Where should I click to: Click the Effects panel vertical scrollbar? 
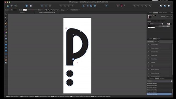[172, 59]
